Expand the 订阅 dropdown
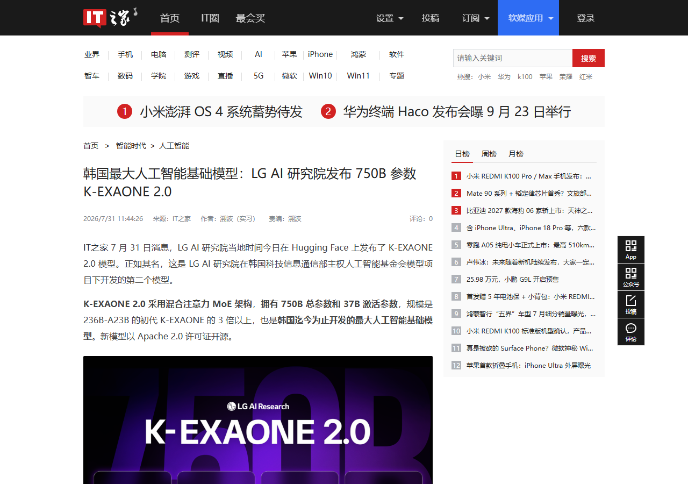 (476, 18)
